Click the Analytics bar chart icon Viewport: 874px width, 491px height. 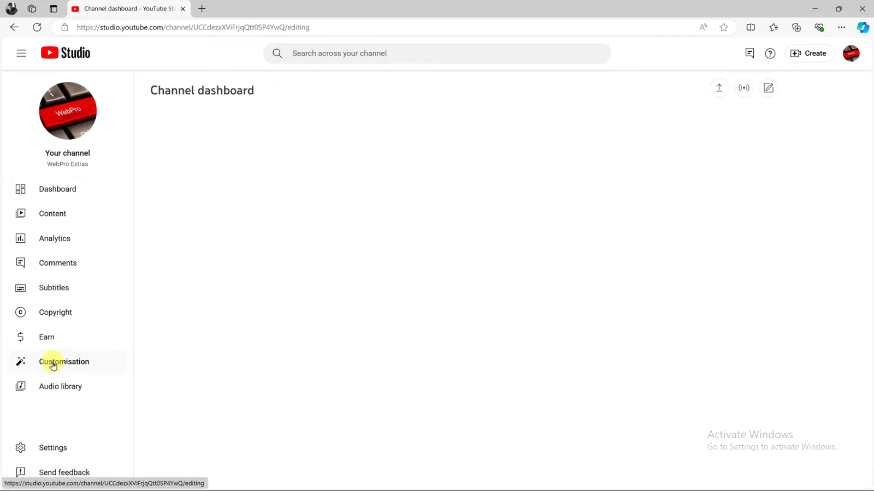21,238
